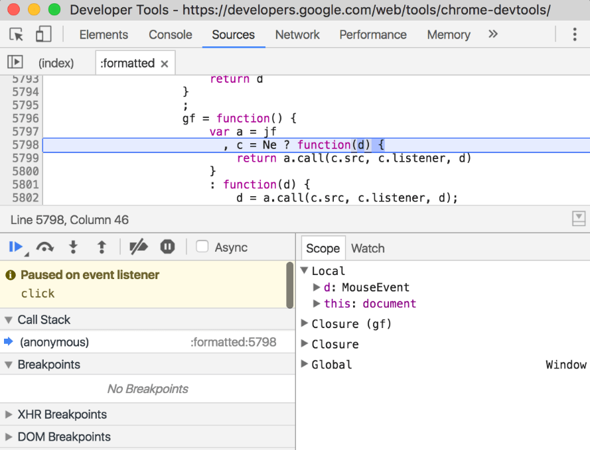Click the macOS yellow minimize window button
Viewport: 590px width, 450px height.
34,9
